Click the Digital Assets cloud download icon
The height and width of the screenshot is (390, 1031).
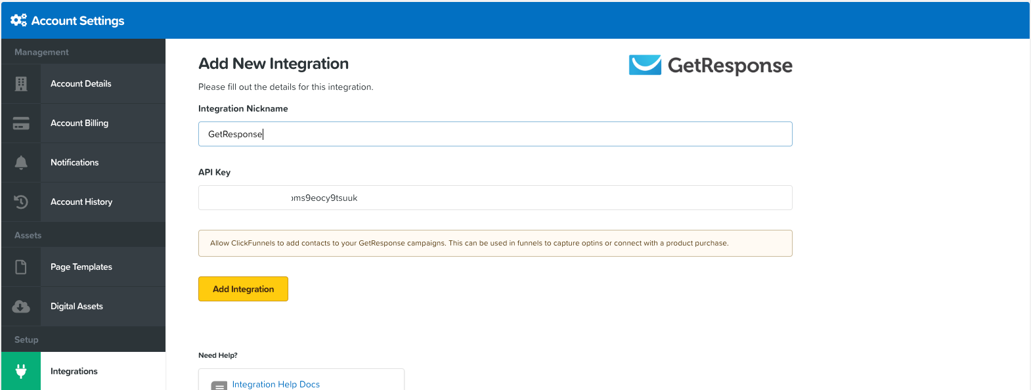[21, 306]
